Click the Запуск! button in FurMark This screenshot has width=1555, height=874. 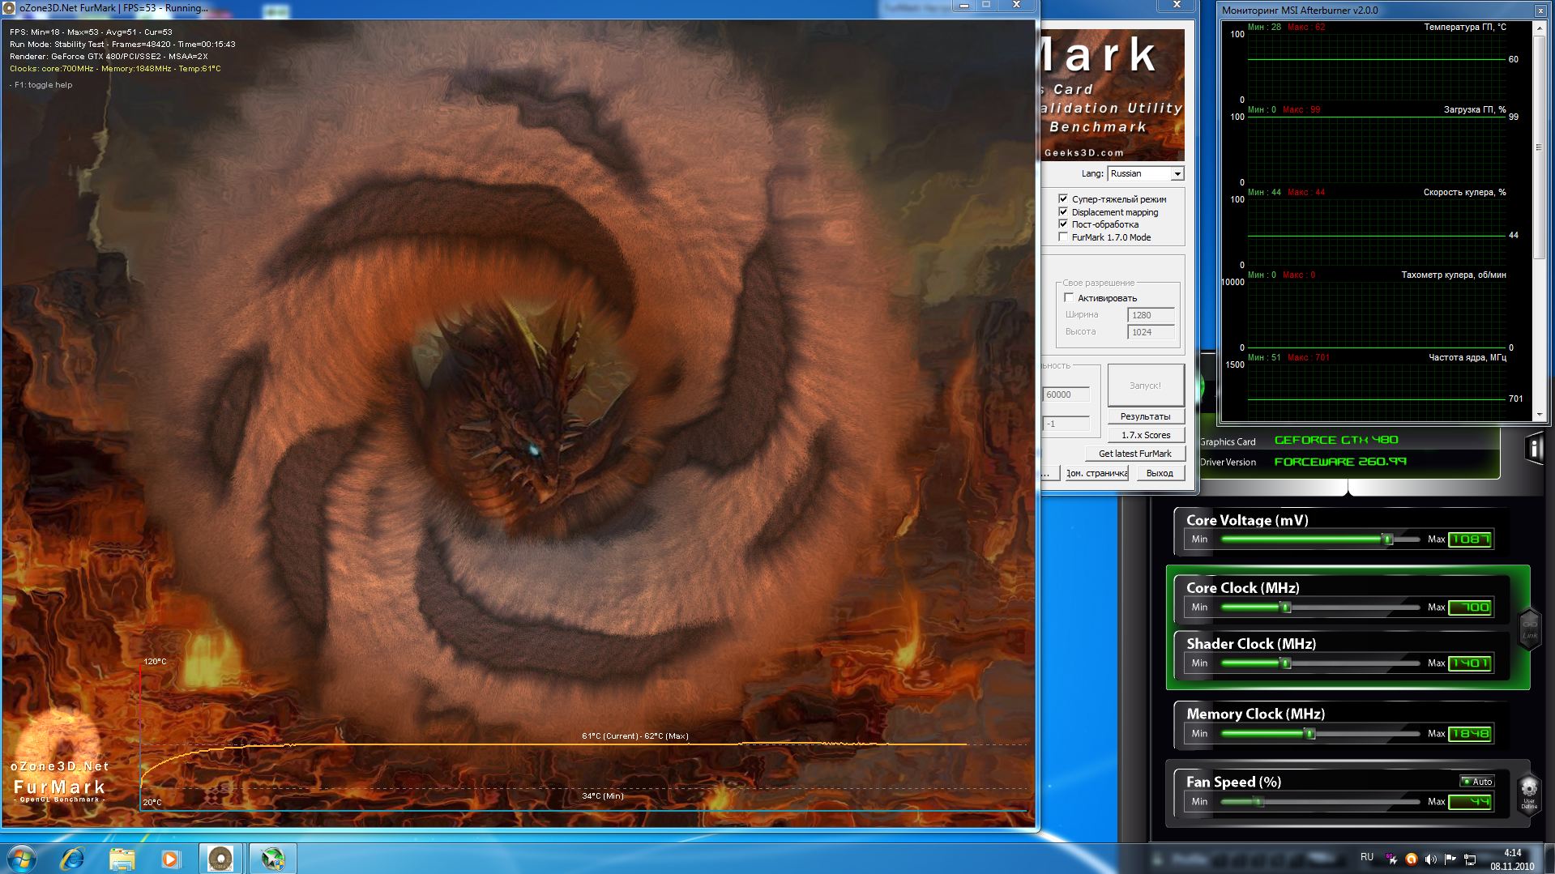pos(1146,386)
